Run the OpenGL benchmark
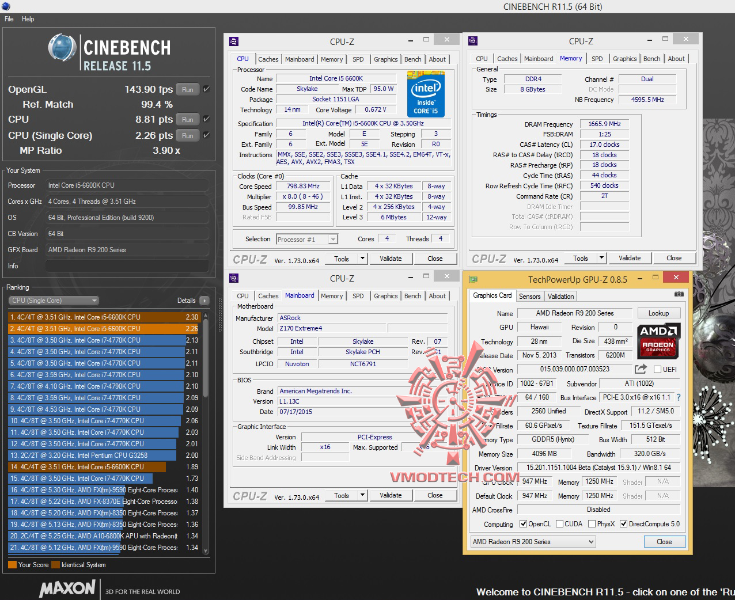Viewport: 735px width, 600px height. pyautogui.click(x=188, y=90)
